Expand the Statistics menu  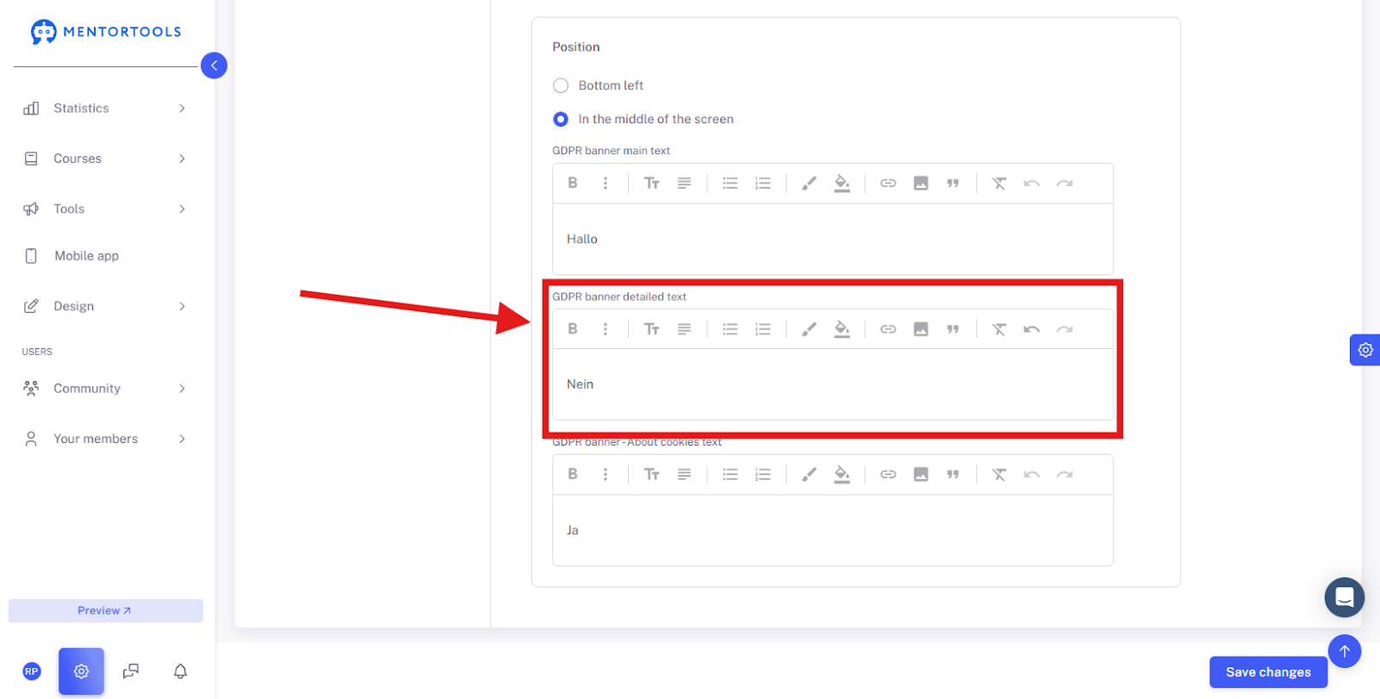[x=104, y=109]
